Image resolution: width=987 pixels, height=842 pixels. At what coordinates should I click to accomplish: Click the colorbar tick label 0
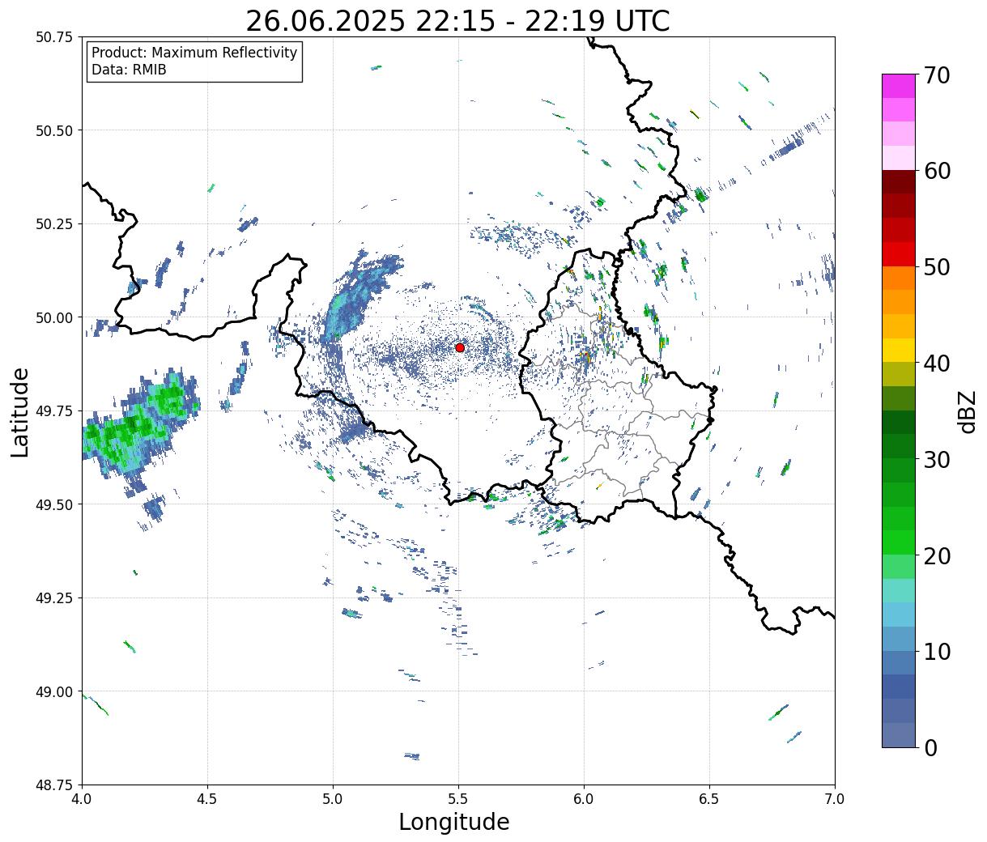(x=930, y=748)
